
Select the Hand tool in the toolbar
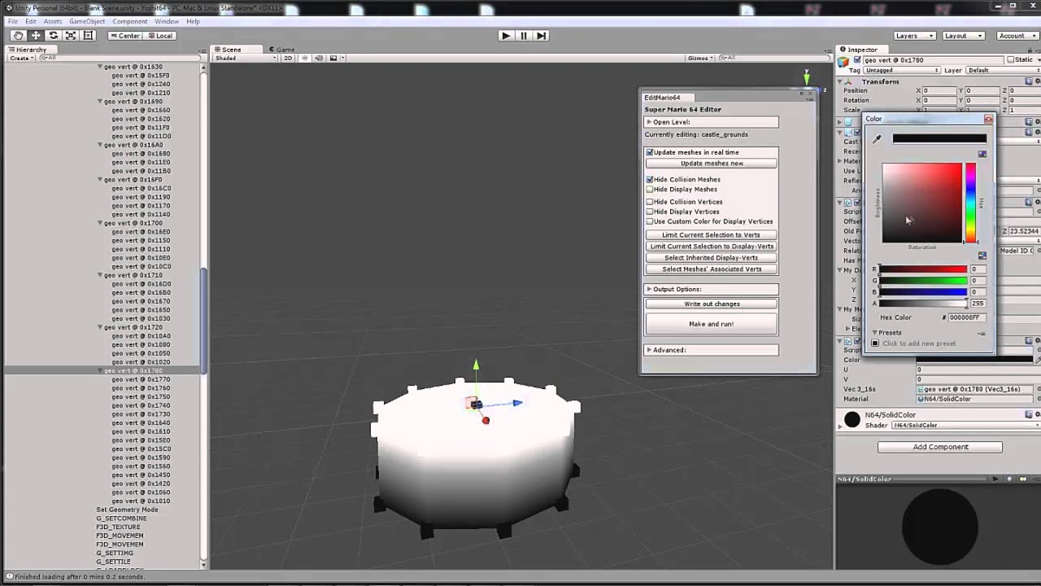coord(18,36)
